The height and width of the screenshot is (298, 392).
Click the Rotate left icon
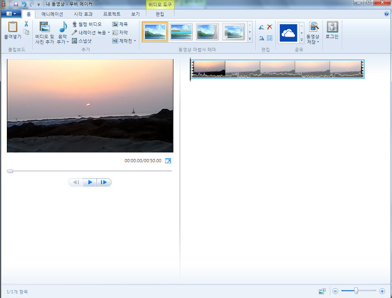261,27
